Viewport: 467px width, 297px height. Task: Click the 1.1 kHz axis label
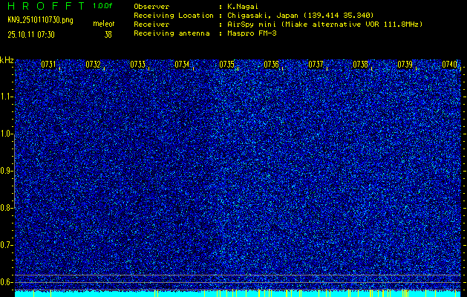(x=7, y=97)
